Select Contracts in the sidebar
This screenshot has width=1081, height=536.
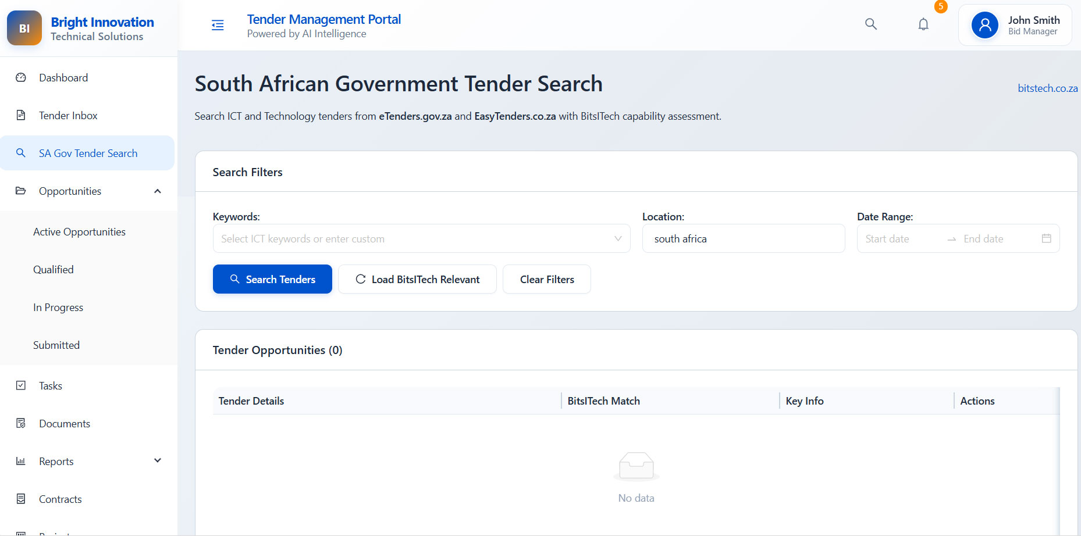[x=60, y=499]
